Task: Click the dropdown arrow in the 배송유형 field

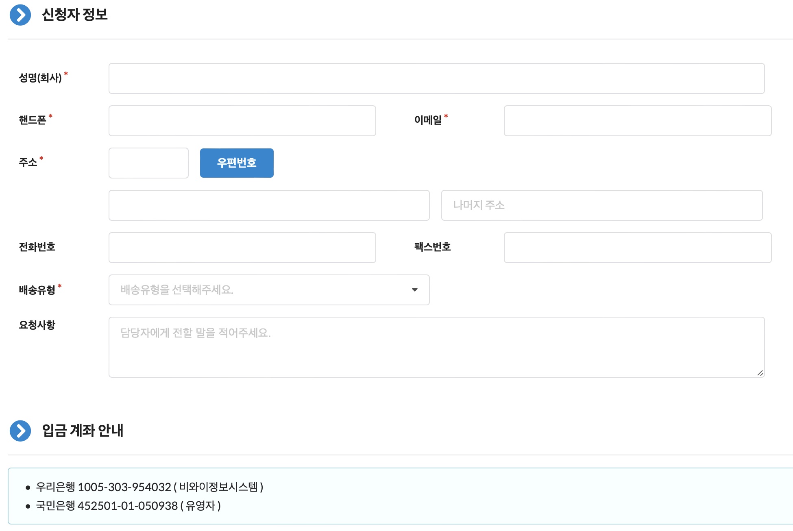Action: (x=415, y=290)
